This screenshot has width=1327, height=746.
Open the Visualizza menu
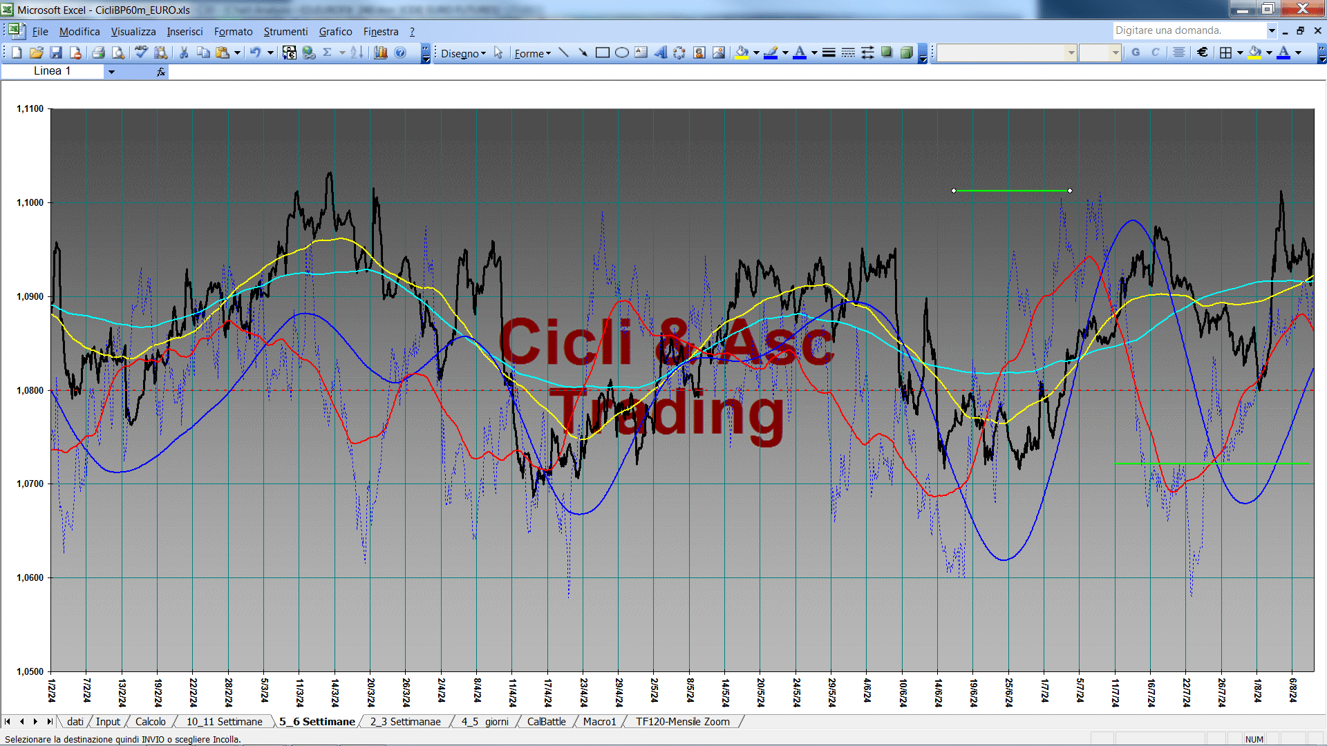click(133, 32)
